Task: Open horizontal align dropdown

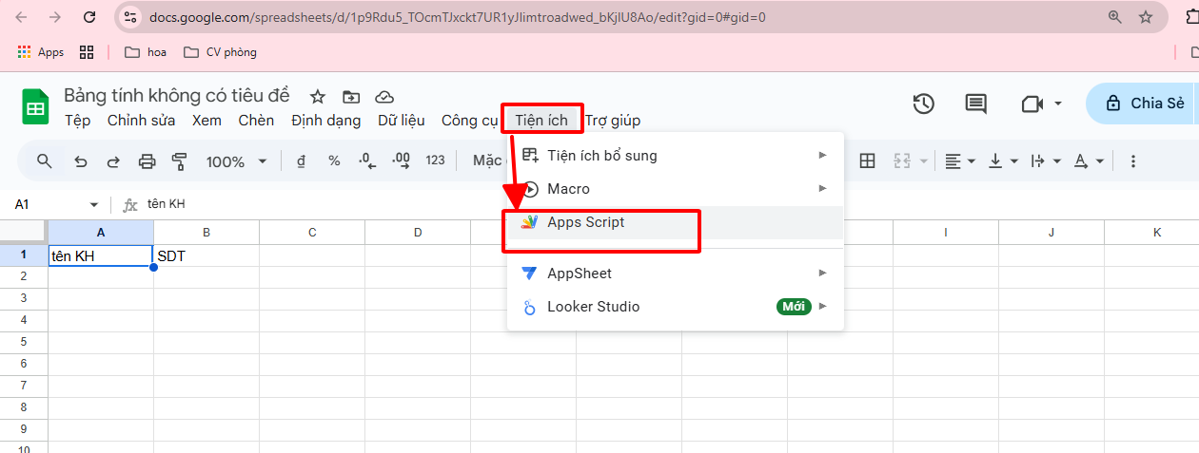Action: [960, 161]
